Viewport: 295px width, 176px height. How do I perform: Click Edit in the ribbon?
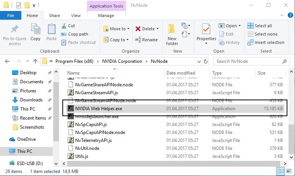226,34
